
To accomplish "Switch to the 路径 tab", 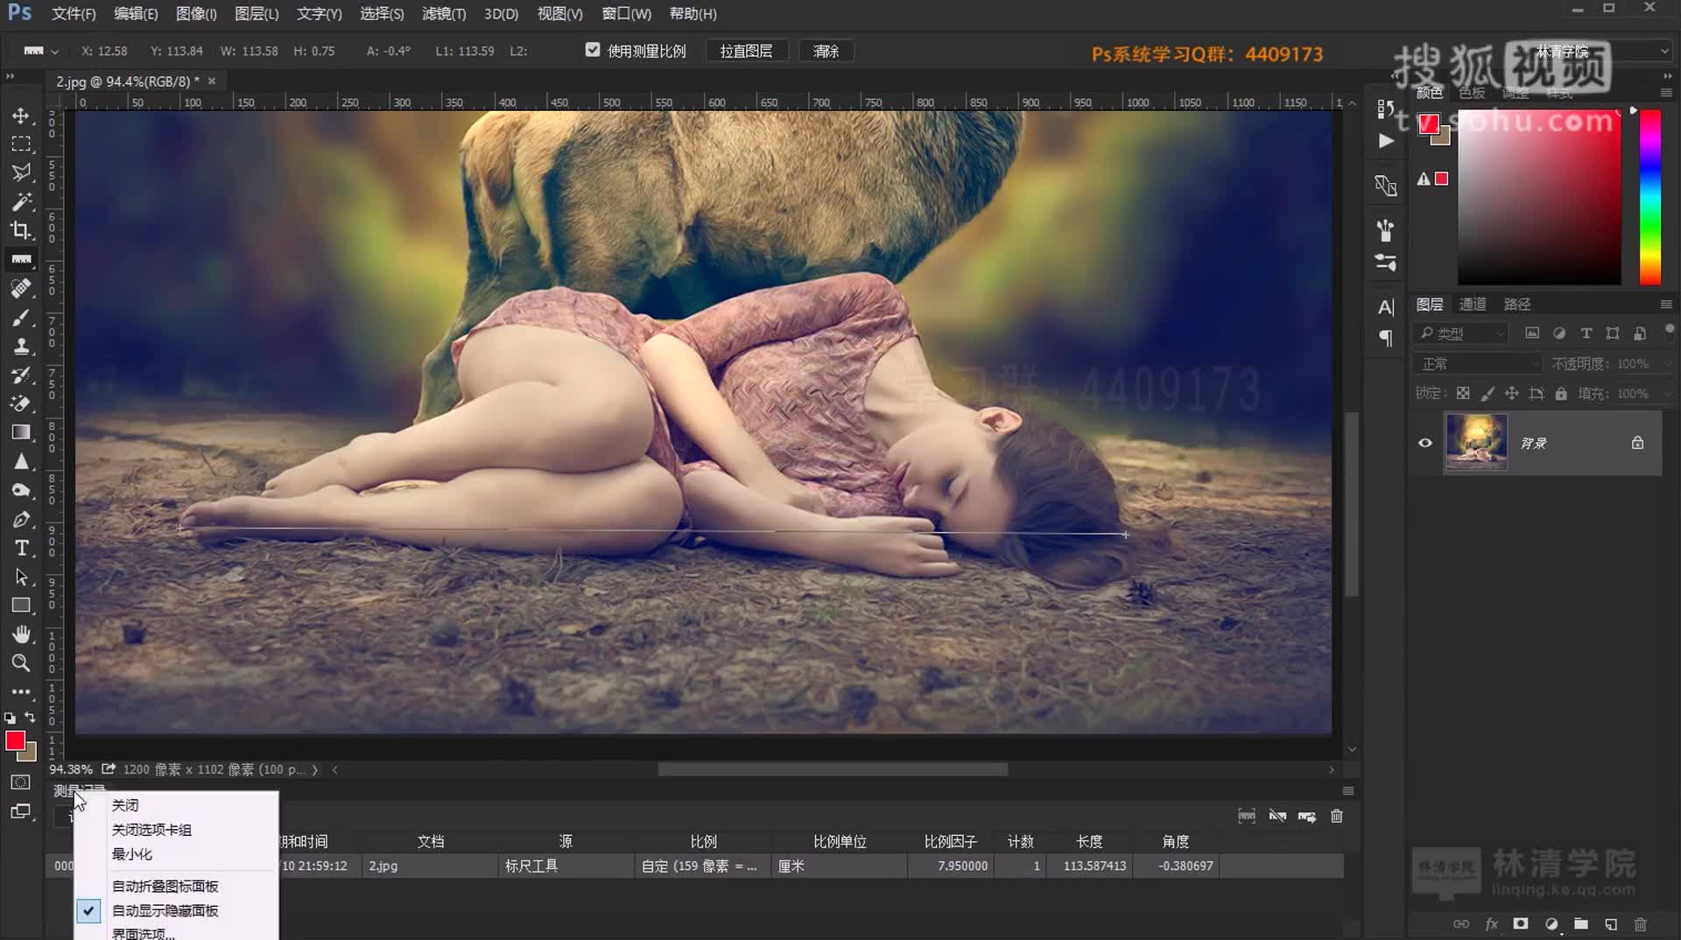I will tap(1517, 305).
